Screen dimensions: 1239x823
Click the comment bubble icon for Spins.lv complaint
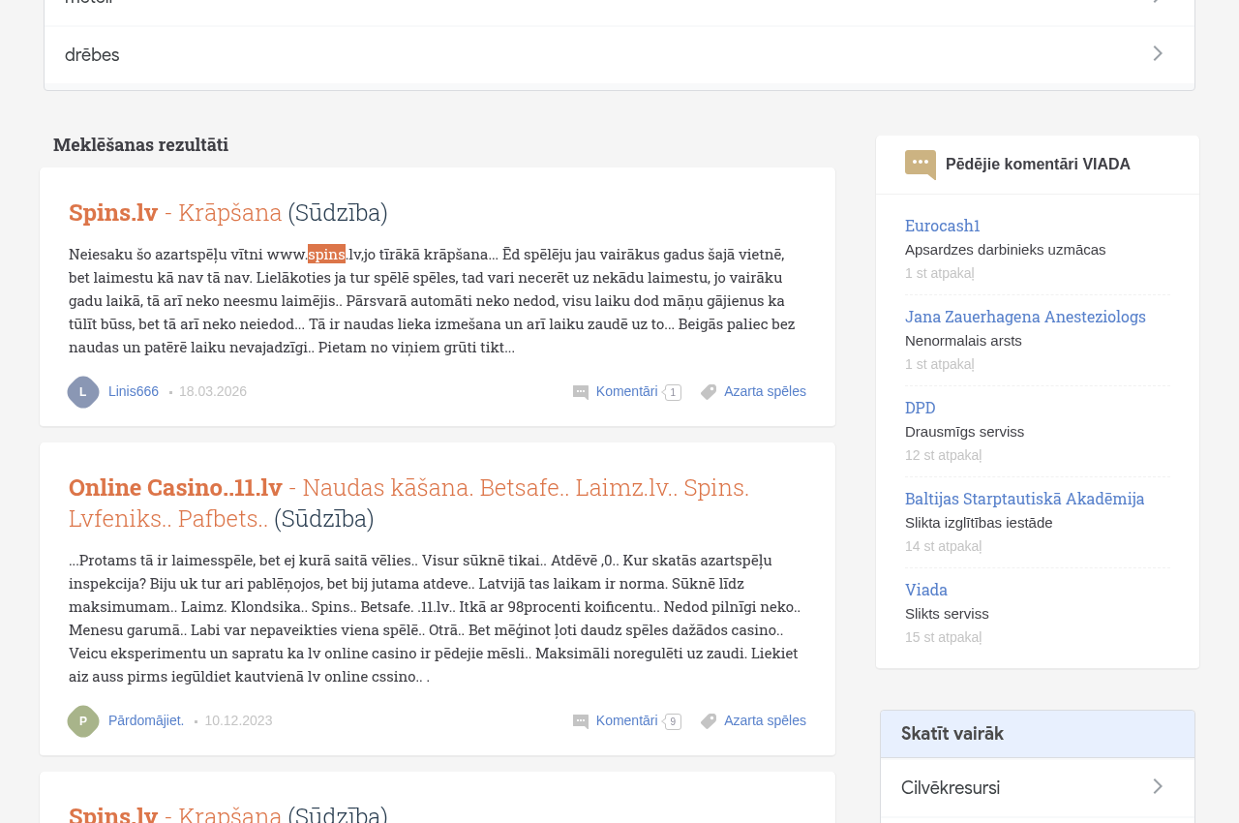point(581,392)
